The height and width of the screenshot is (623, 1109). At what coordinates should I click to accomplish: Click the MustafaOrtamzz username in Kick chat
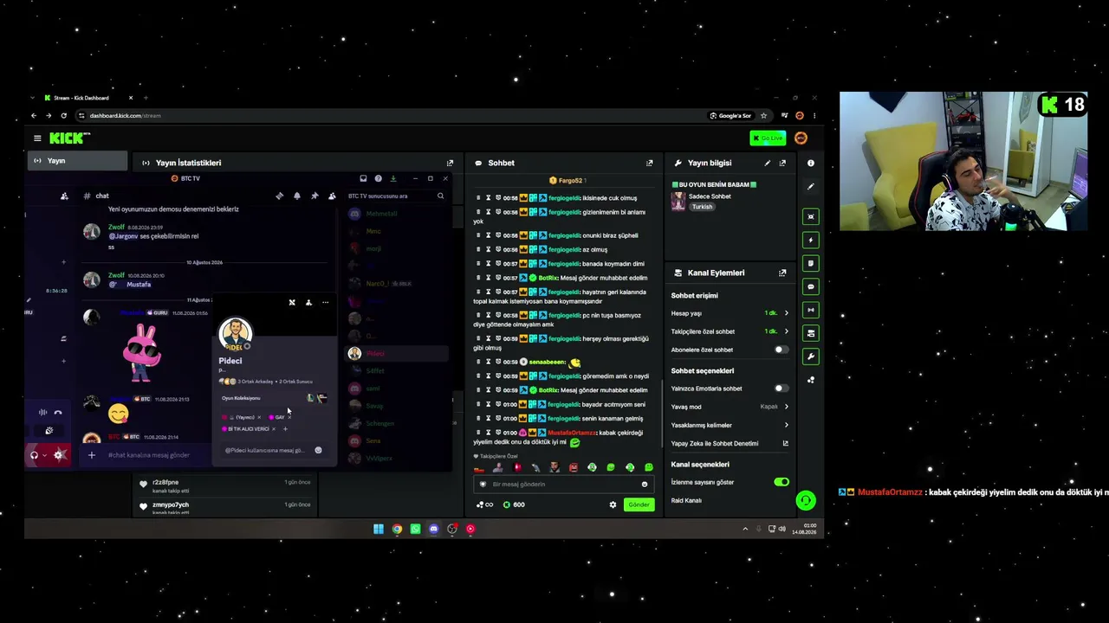point(572,433)
